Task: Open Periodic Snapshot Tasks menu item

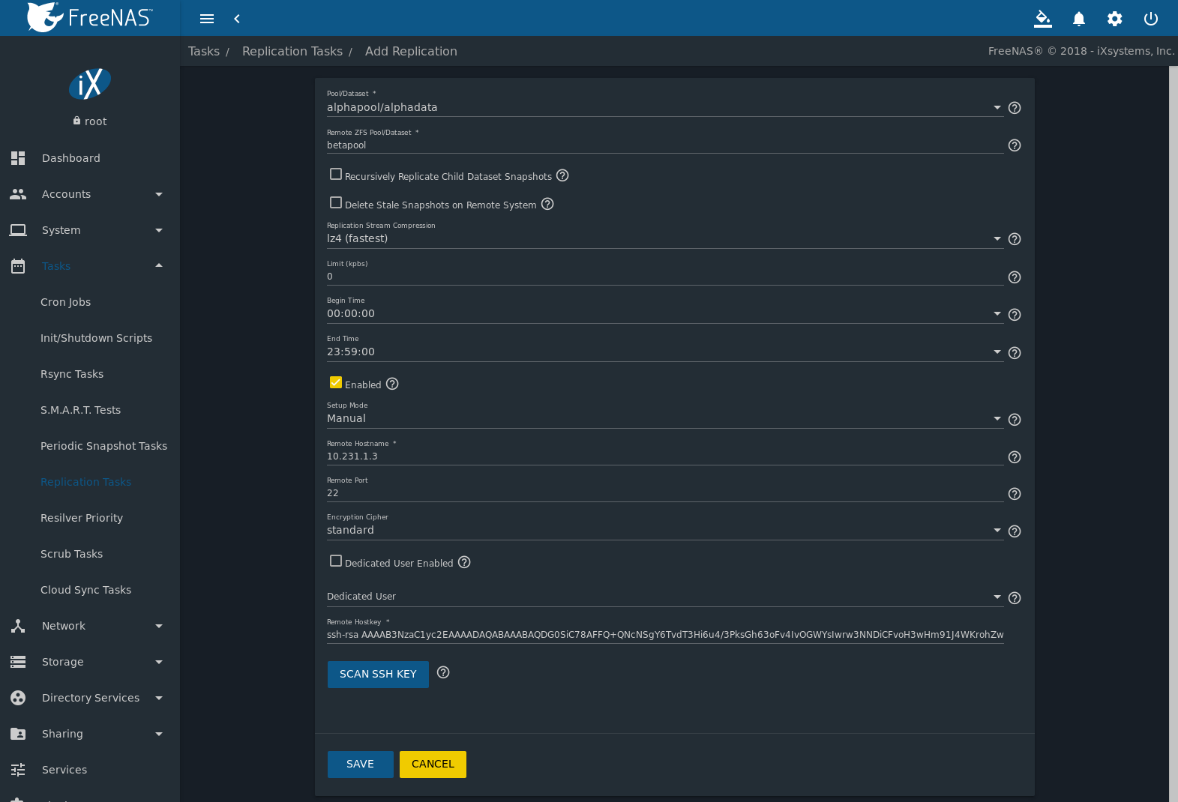Action: point(90,446)
